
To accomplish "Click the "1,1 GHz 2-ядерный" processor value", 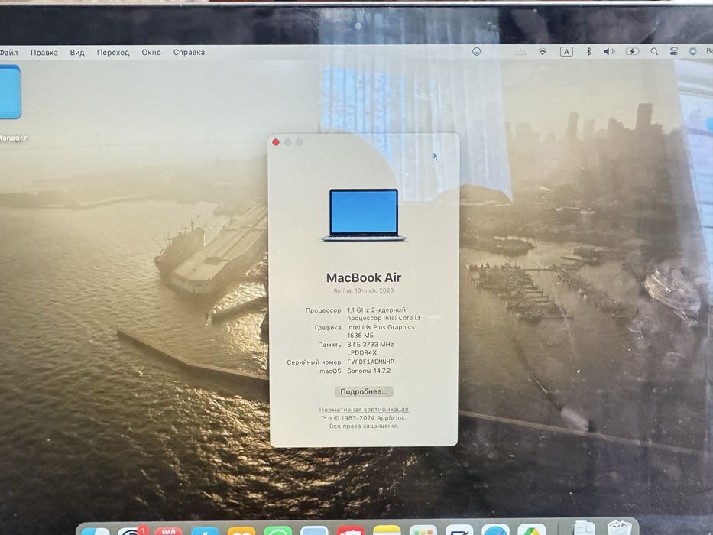I will [x=377, y=310].
